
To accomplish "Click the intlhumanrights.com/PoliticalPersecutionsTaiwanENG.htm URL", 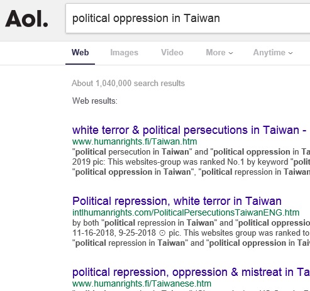I will [185, 212].
